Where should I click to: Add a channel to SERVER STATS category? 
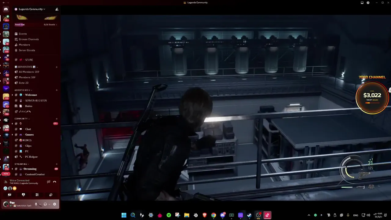pyautogui.click(x=57, y=67)
